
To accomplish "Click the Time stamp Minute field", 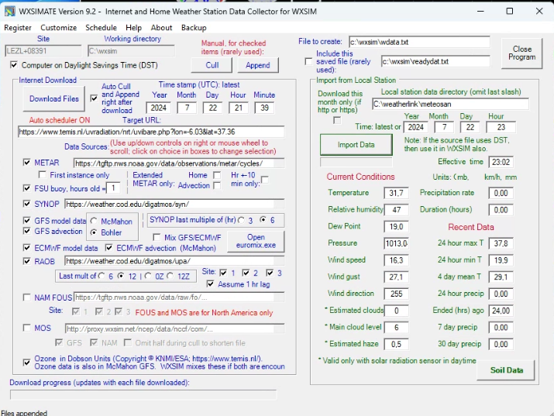I will coord(264,108).
